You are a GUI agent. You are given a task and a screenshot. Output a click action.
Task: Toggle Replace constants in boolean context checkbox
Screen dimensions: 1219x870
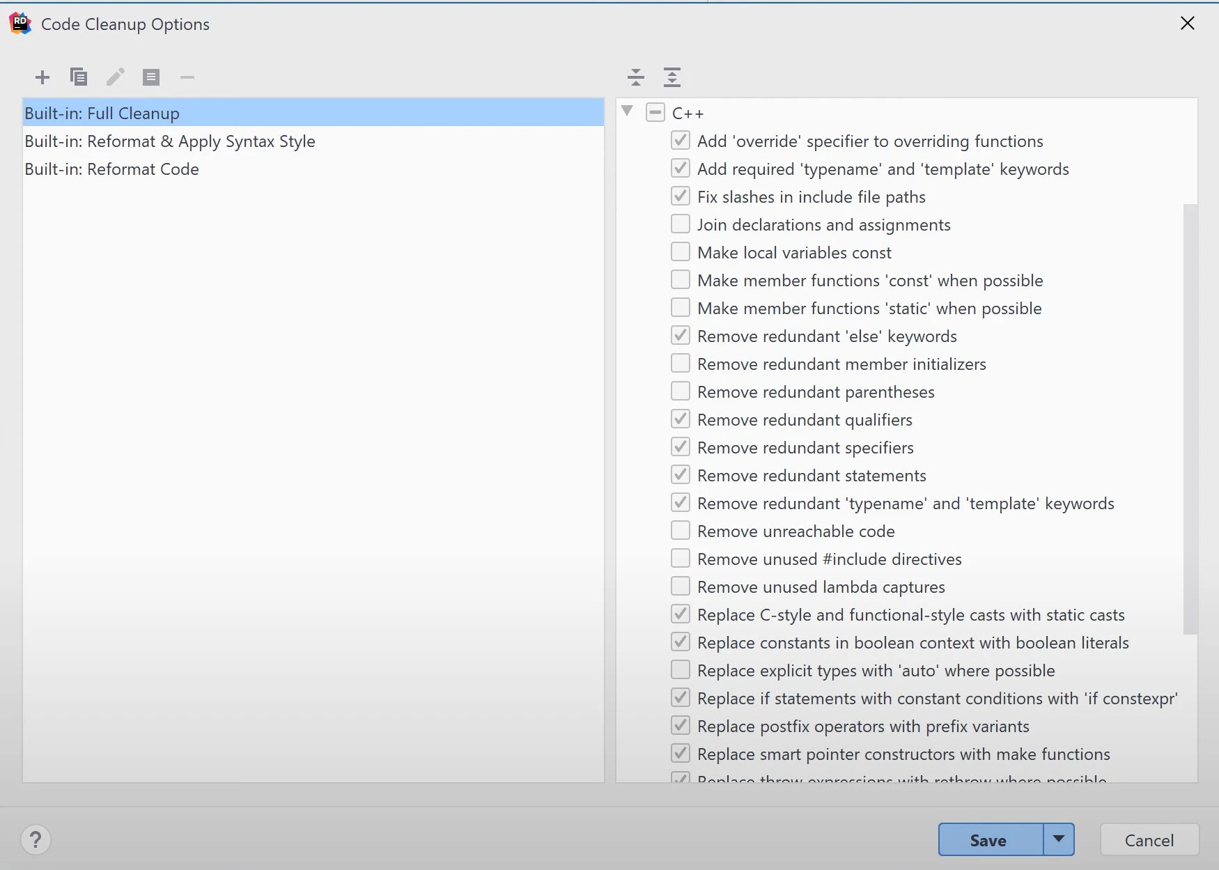click(681, 642)
